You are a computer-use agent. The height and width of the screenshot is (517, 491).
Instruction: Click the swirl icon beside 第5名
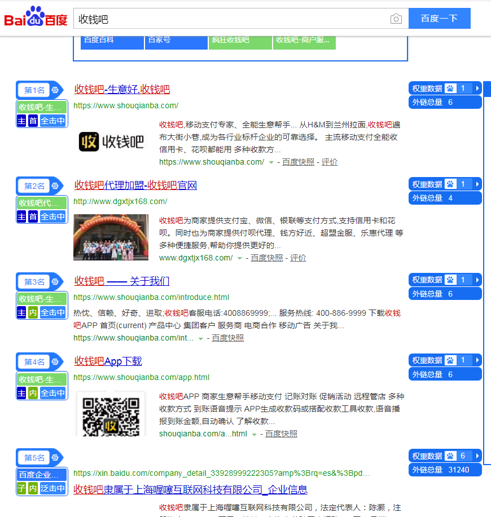55,458
